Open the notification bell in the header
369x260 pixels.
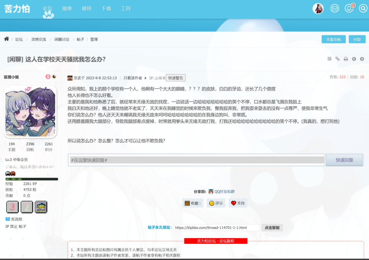click(349, 8)
